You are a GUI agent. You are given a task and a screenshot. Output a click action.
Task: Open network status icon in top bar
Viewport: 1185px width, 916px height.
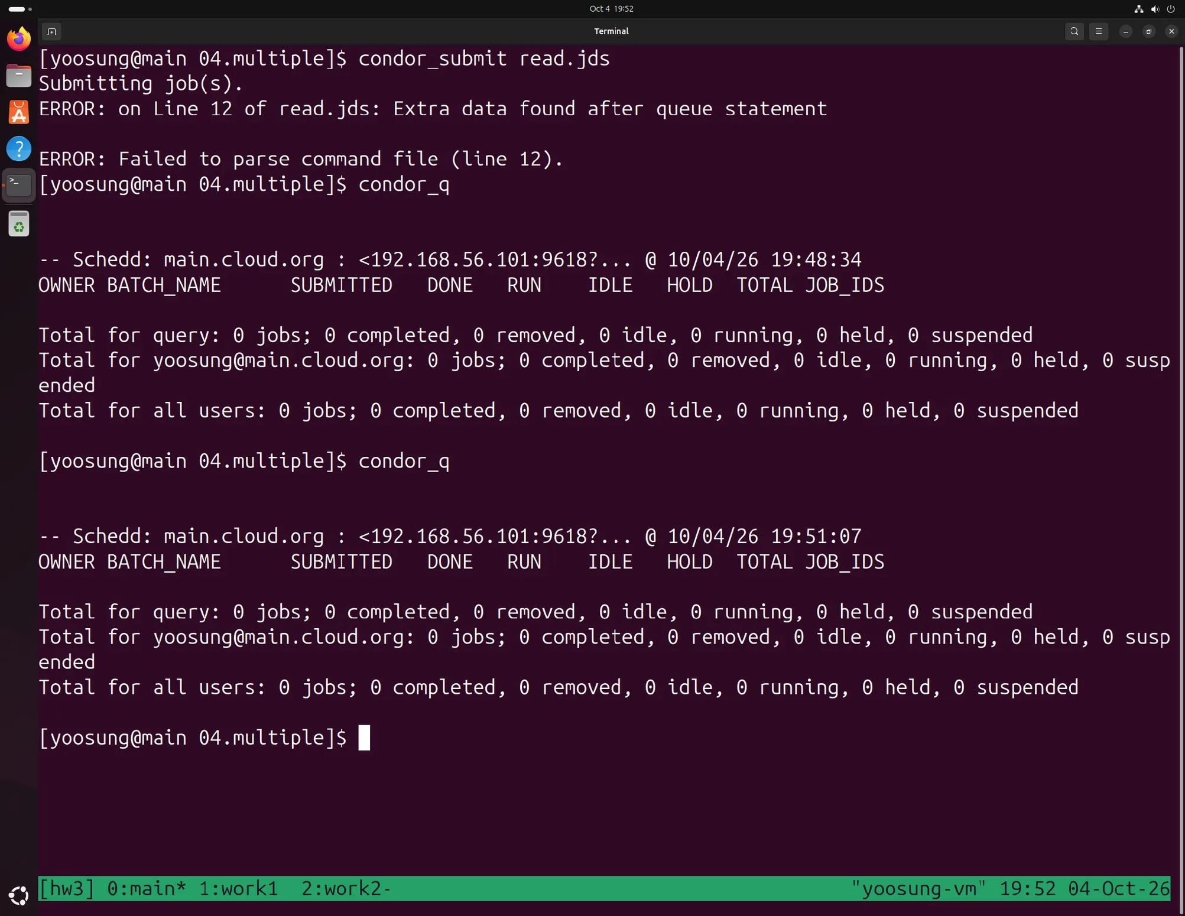(x=1139, y=9)
